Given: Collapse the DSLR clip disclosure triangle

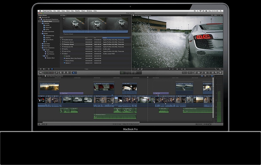Looking at the screenshot, I should click(61, 54).
